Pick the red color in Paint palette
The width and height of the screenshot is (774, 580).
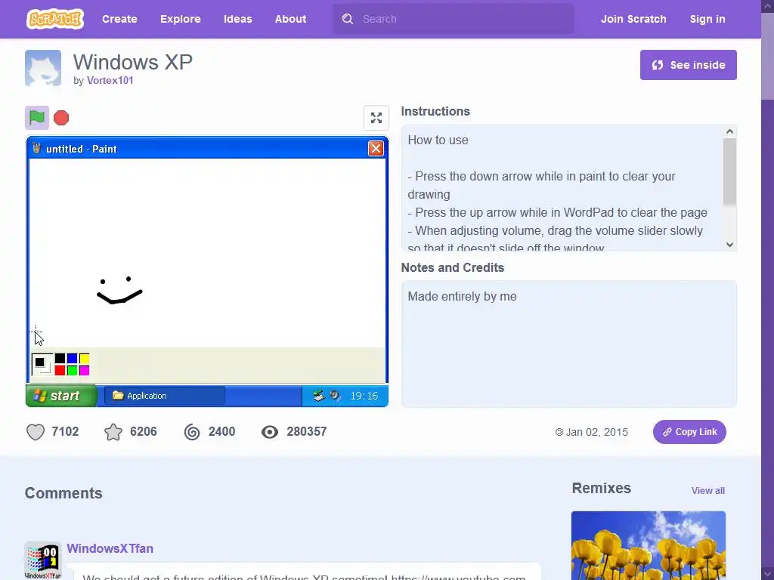(60, 370)
